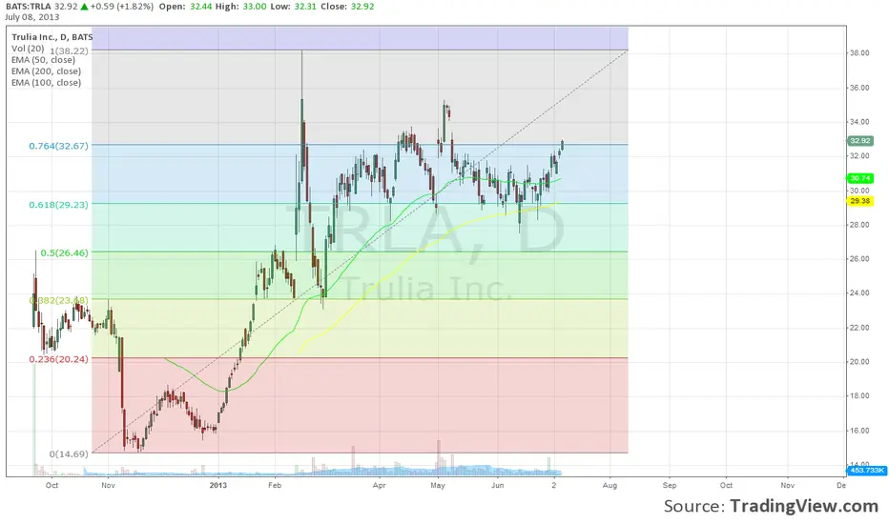Click the 38.00 price axis label
This screenshot has width=889, height=524.
coord(859,52)
